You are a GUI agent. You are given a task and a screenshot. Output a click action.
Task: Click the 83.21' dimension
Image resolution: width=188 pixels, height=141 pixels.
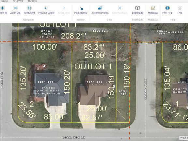94,47
